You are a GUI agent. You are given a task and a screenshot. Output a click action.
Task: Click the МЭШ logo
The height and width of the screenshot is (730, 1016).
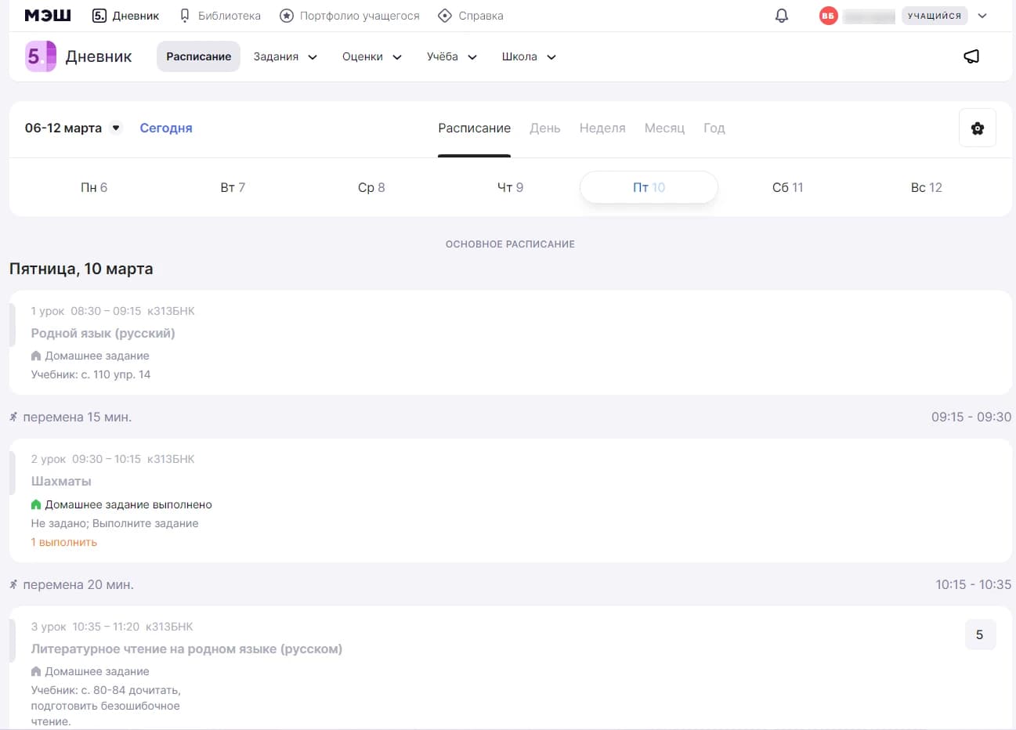[48, 16]
